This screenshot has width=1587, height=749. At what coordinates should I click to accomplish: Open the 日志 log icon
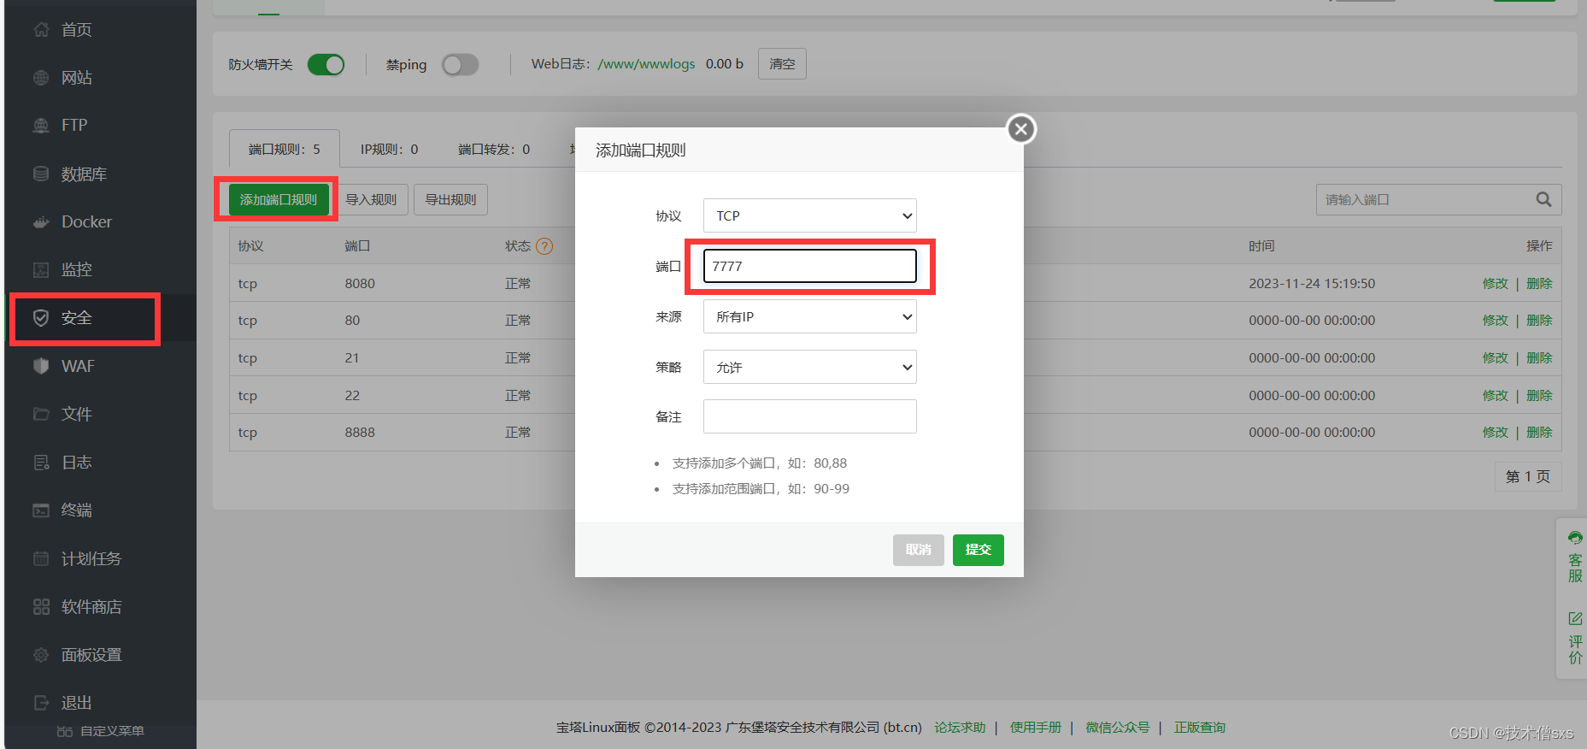click(x=41, y=463)
